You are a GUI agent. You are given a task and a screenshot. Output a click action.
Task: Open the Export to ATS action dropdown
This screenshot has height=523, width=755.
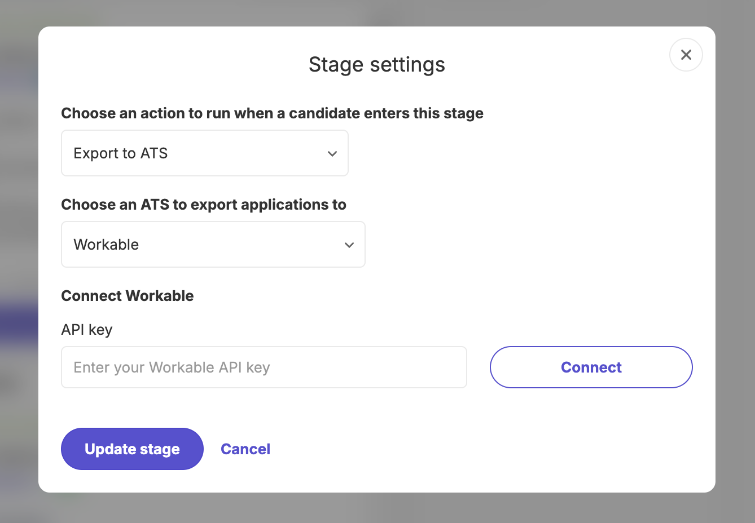click(x=205, y=153)
